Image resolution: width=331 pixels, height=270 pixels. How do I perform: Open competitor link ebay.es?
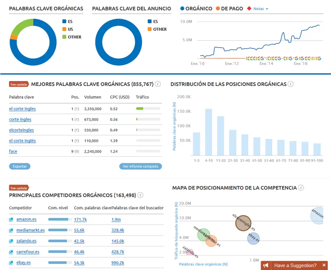(x=24, y=263)
